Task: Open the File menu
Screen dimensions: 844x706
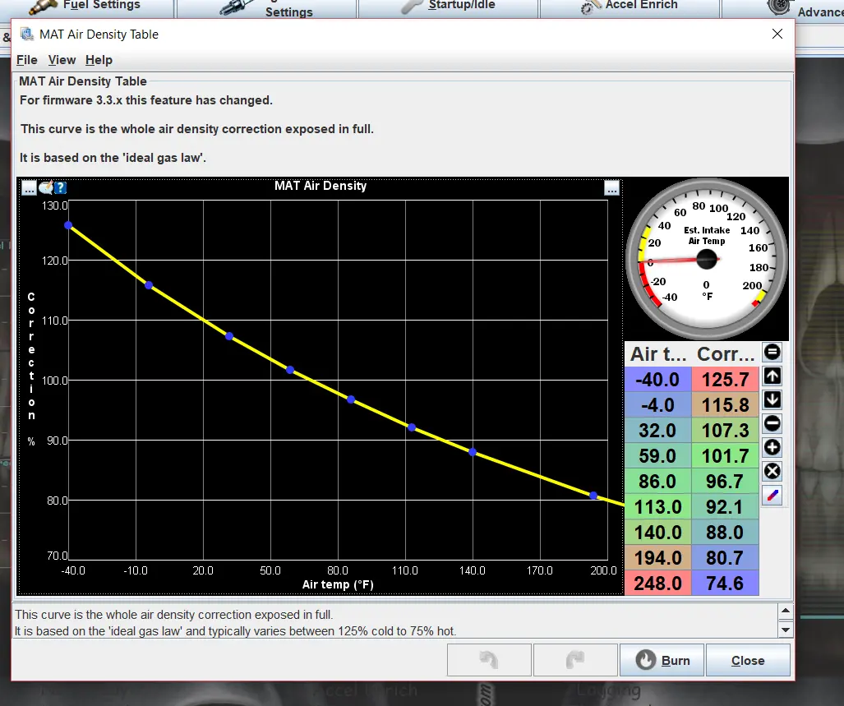Action: 27,60
